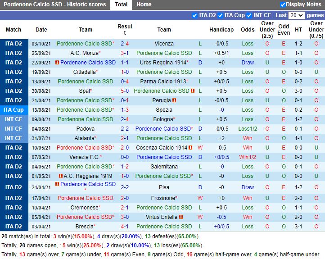Click red card icon beside Perugia

coord(174,100)
